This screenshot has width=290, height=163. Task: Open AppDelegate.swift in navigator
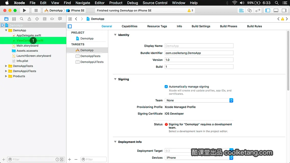tap(29, 35)
